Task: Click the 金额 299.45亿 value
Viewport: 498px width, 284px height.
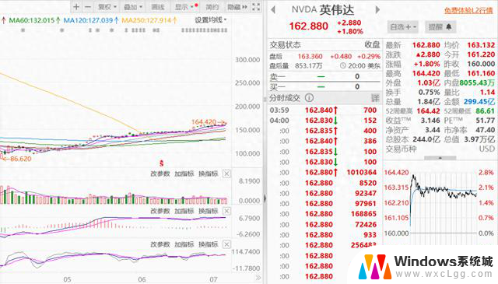Action: [x=479, y=102]
